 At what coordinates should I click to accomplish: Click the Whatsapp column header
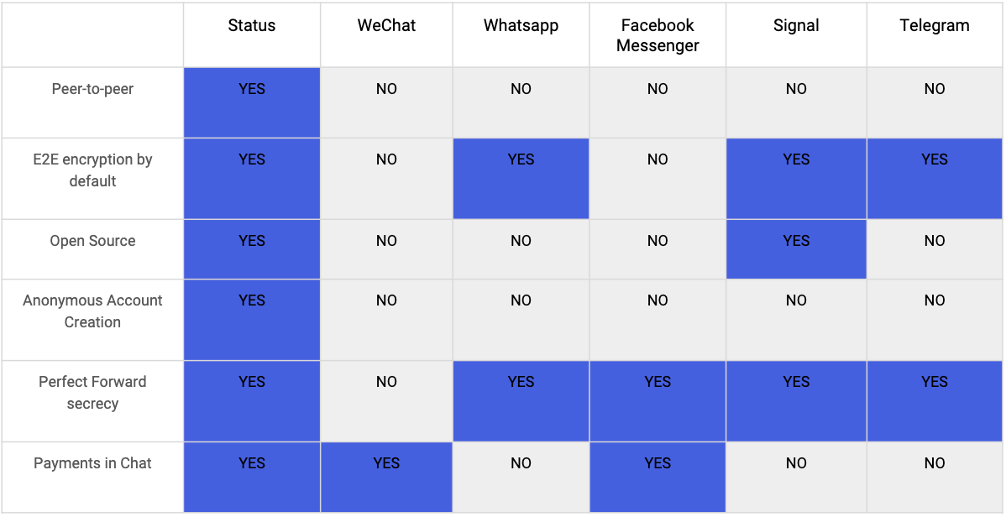(521, 34)
